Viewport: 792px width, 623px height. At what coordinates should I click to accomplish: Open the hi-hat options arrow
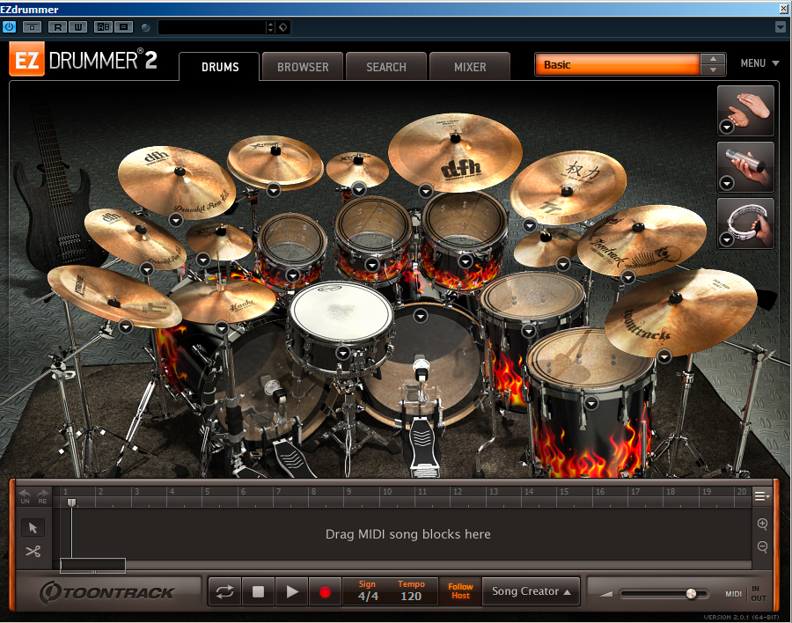click(222, 328)
